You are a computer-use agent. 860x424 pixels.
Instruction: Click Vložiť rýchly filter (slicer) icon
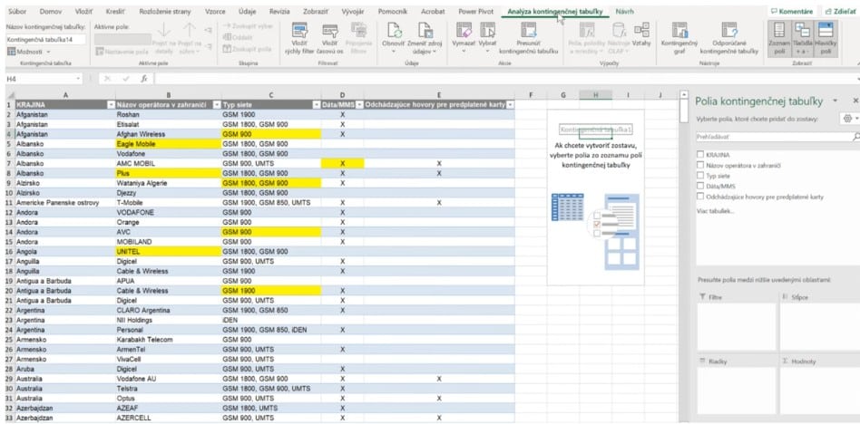[x=299, y=31]
